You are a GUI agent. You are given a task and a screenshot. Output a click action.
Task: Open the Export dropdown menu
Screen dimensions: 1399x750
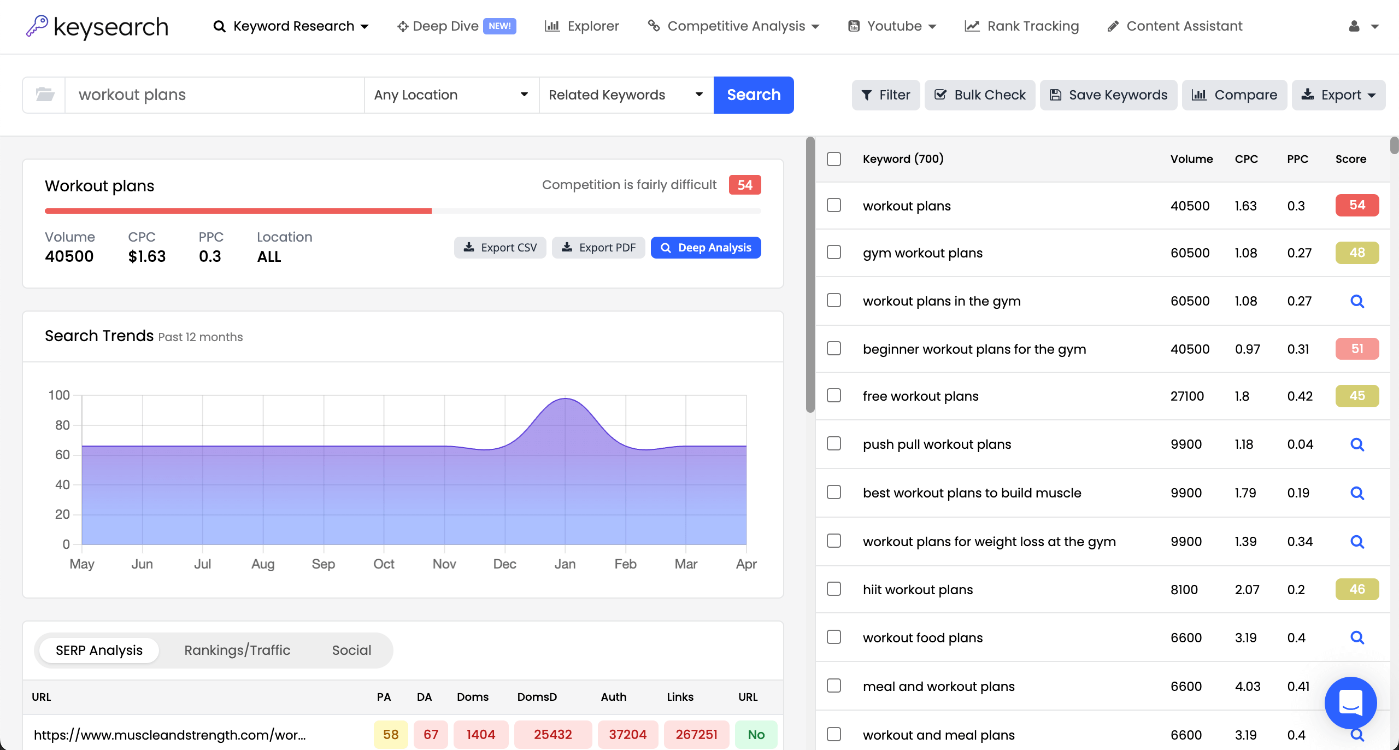(x=1338, y=95)
